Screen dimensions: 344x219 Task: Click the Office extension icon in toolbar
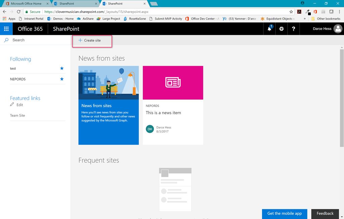pos(315,12)
